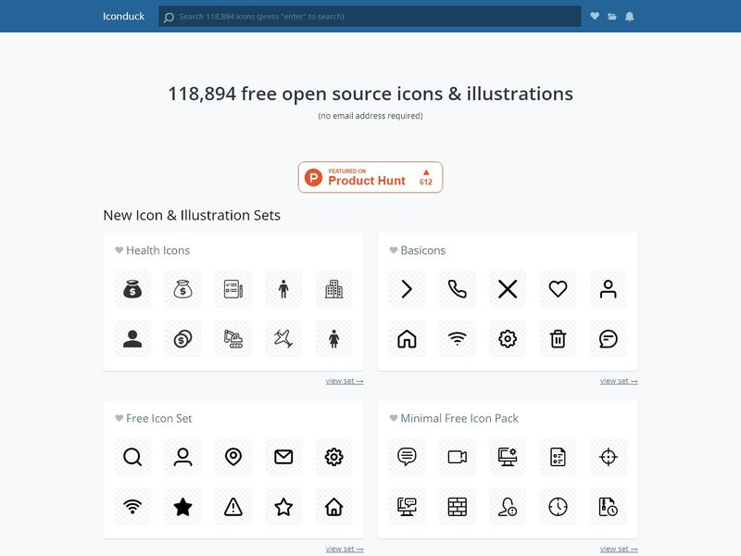Select the filled money bag icon
This screenshot has height=556, width=741.
[132, 289]
